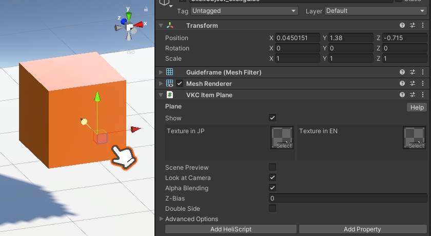Image resolution: width=431 pixels, height=236 pixels.
Task: Open Transform component presets icon
Action: tap(413, 26)
